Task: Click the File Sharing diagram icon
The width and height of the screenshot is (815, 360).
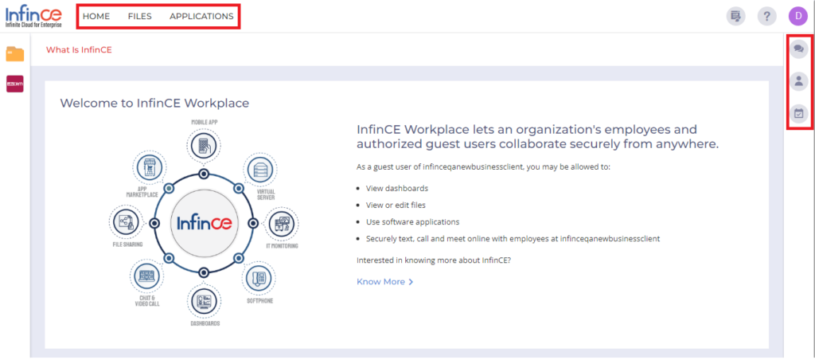Action: point(125,221)
